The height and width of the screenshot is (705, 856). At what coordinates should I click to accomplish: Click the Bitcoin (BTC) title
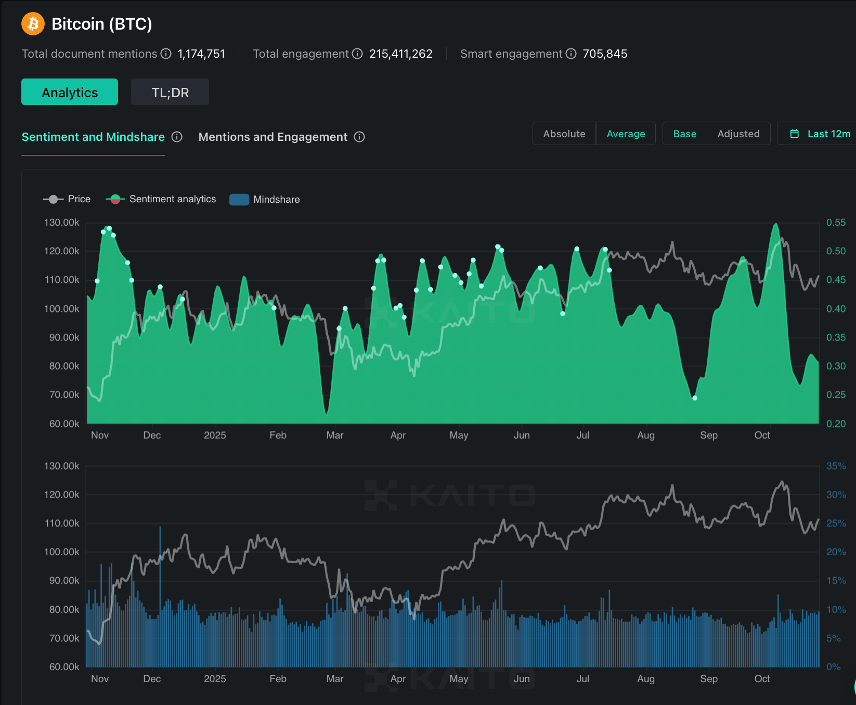[102, 24]
